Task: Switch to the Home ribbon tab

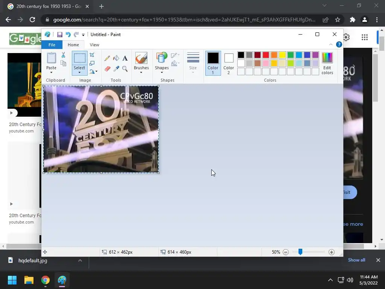Action: [73, 45]
